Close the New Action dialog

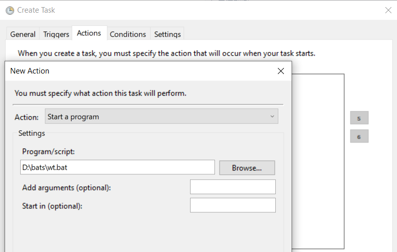(x=281, y=71)
